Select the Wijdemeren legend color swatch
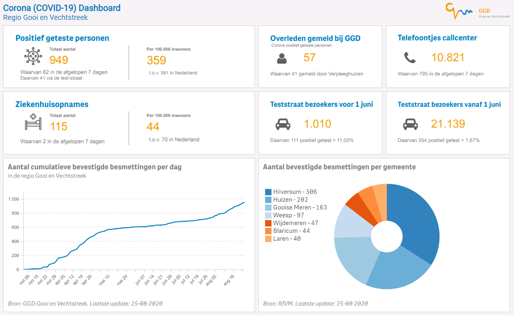This screenshot has height=315, width=514. pyautogui.click(x=268, y=223)
